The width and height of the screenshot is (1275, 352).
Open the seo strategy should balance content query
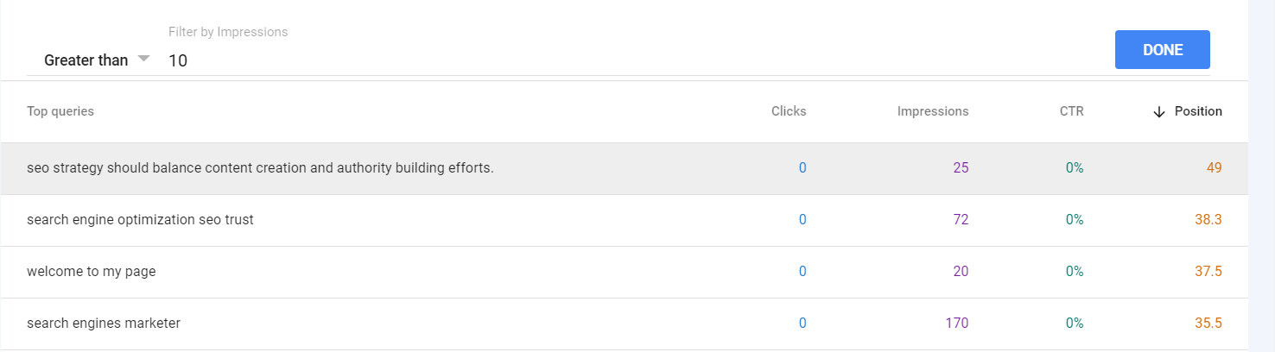260,168
